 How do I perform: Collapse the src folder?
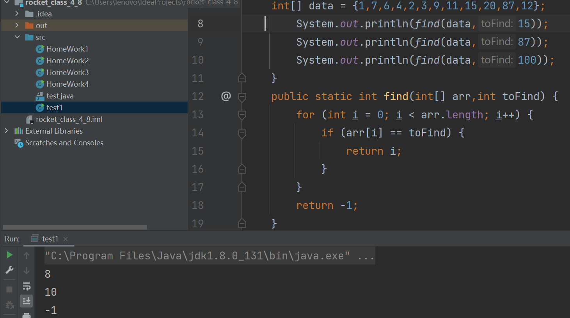pyautogui.click(x=17, y=37)
